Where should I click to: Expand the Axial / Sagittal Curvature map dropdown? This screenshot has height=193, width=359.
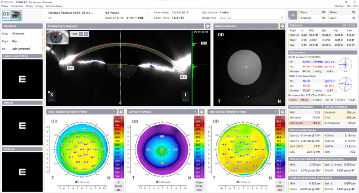coord(114,112)
